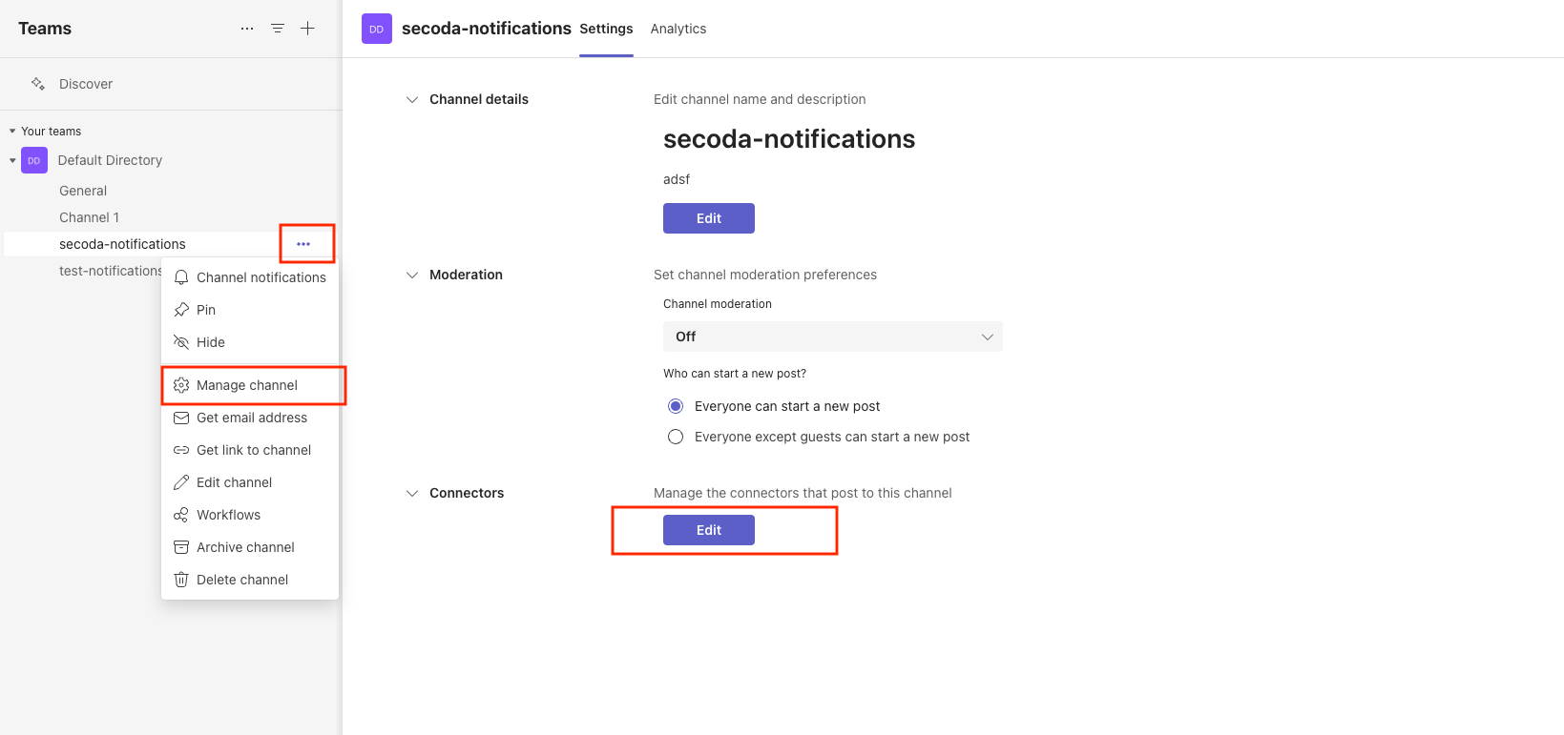Image resolution: width=1564 pixels, height=735 pixels.
Task: Open the Channel moderation Off dropdown
Action: click(832, 337)
